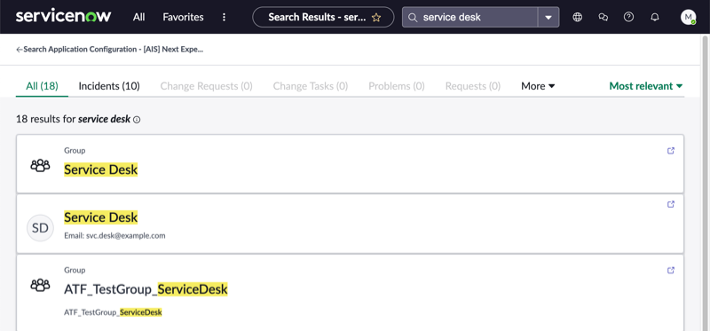710x331 pixels.
Task: Click the '18 results for service desk' text
Action: pos(73,120)
